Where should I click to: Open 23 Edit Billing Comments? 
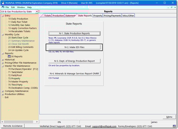(21, 47)
